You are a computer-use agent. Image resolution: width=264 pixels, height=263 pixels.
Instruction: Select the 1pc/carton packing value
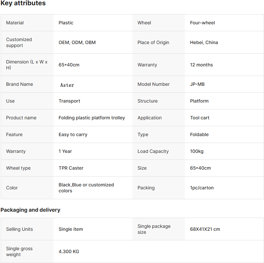[x=202, y=188]
